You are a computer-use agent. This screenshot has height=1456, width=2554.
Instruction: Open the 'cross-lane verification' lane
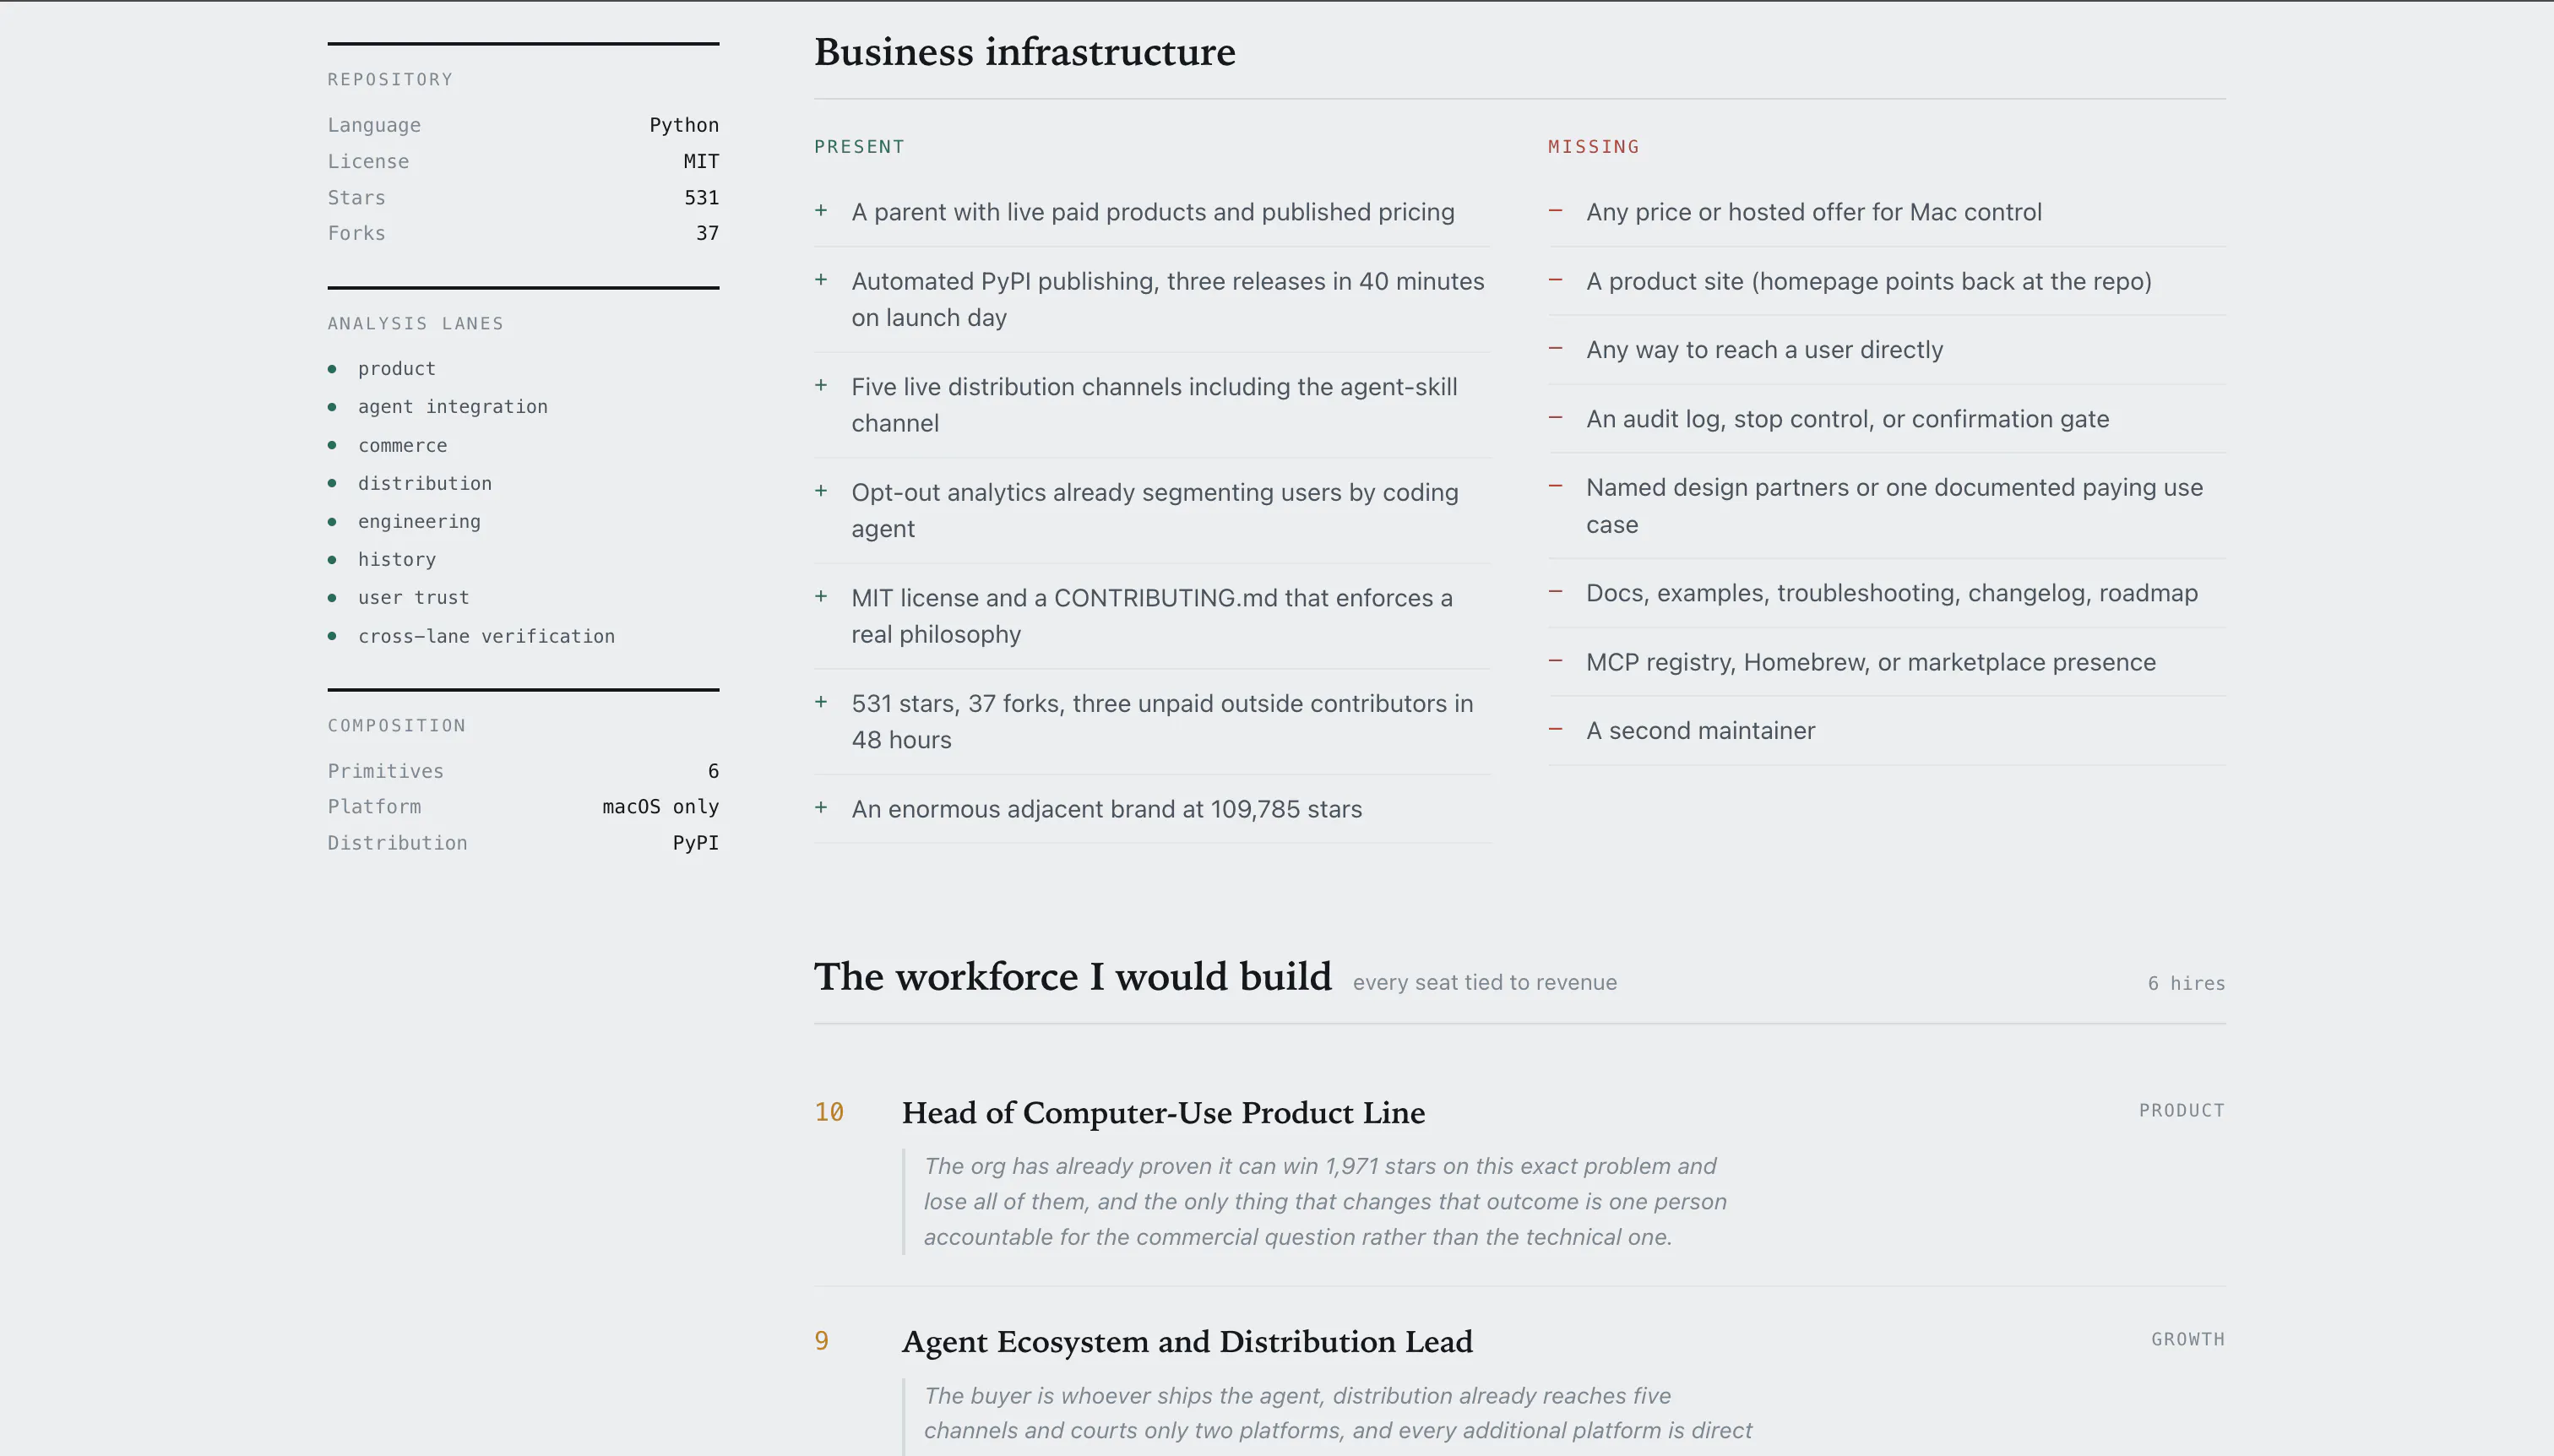[486, 636]
